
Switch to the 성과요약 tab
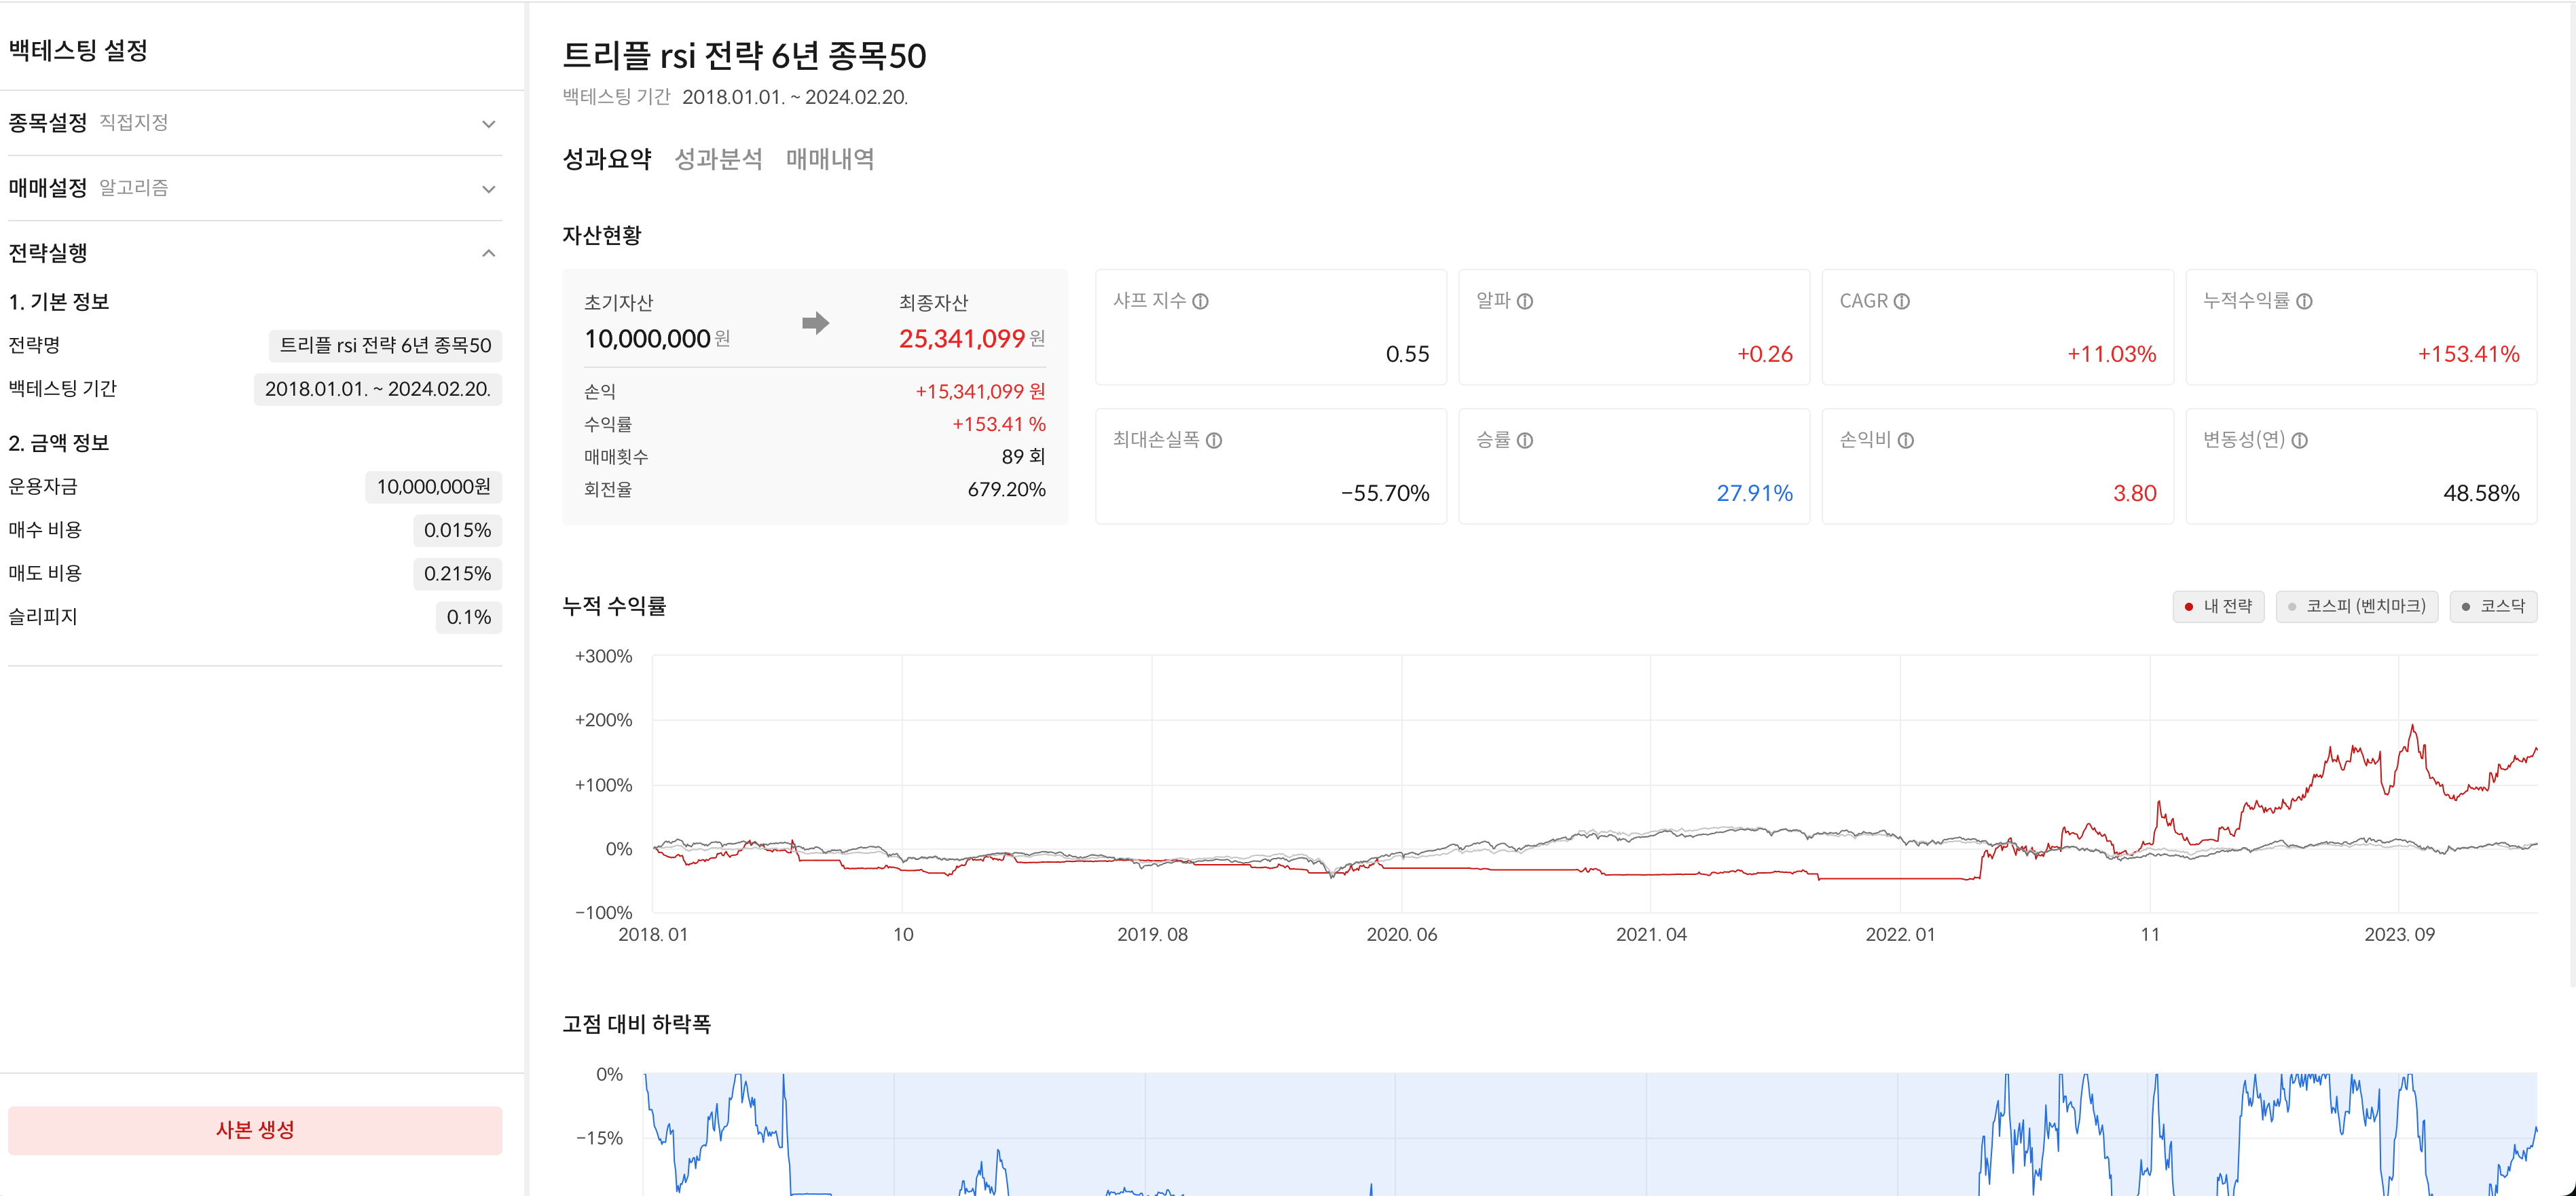607,159
